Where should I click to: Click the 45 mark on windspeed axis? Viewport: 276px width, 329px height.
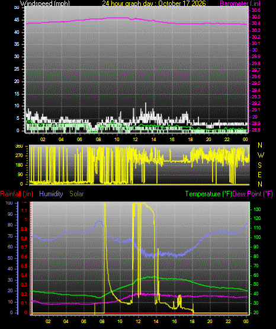point(17,20)
